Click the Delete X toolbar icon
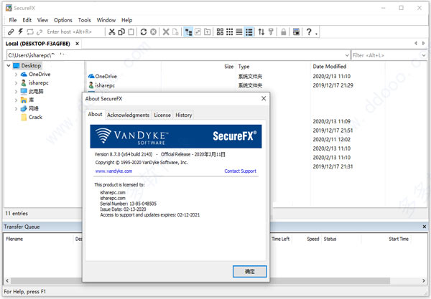The height and width of the screenshot is (299, 431). coord(166,32)
